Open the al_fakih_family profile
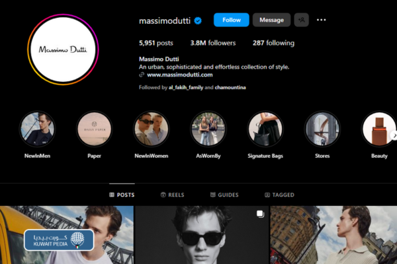This screenshot has width=397, height=264. (186, 87)
